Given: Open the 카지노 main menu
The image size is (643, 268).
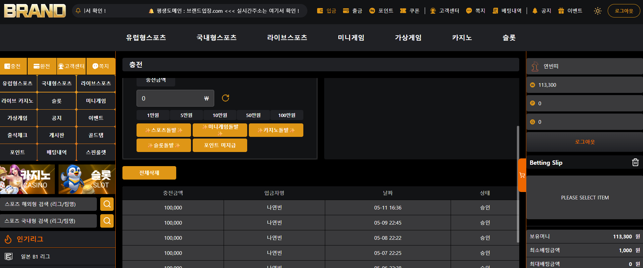Looking at the screenshot, I should tap(462, 38).
